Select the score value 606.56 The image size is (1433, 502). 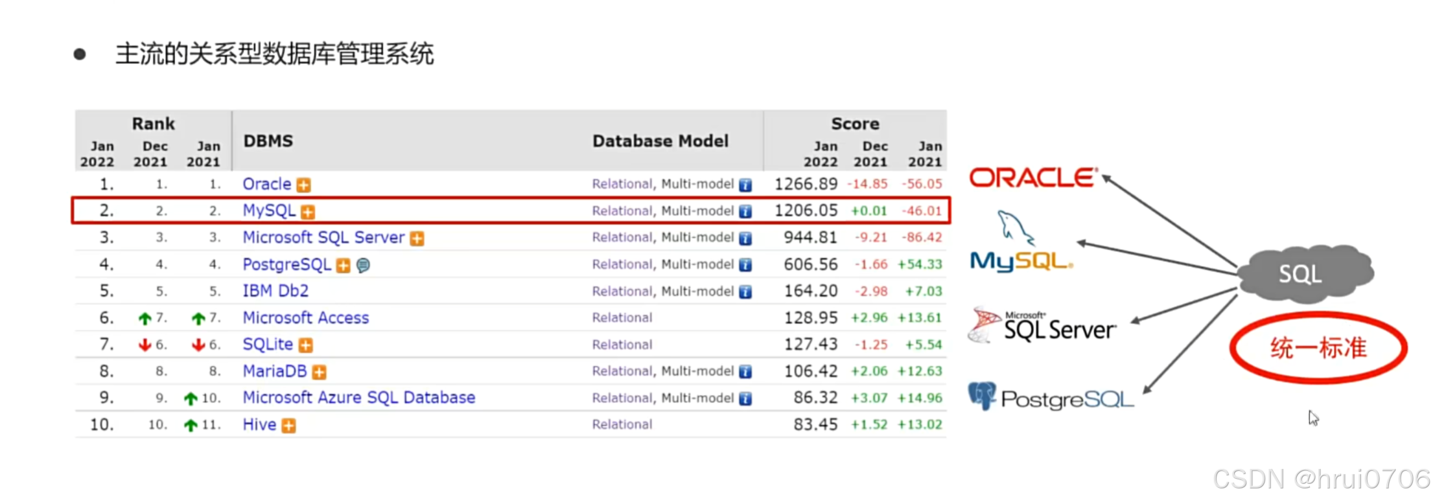click(x=811, y=264)
